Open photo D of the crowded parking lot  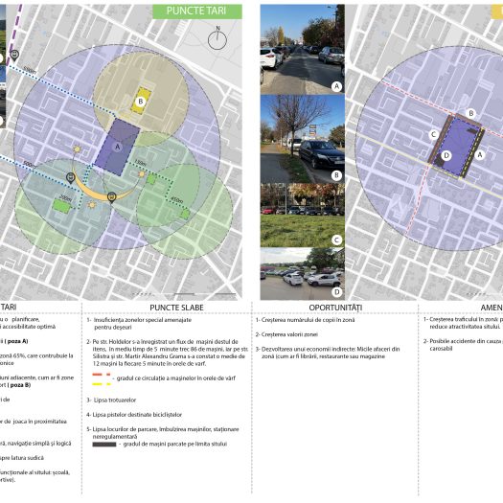coord(303,274)
